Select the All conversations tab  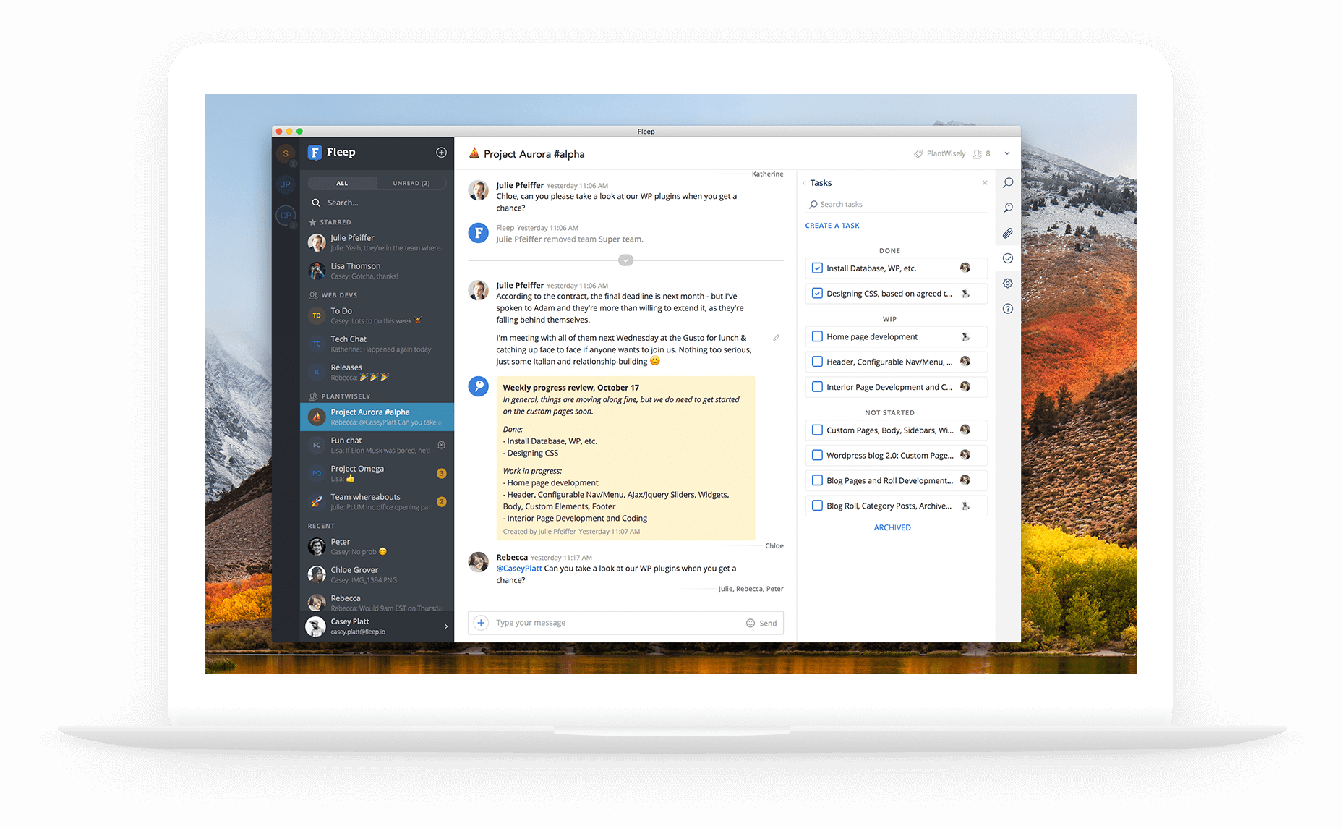[342, 183]
